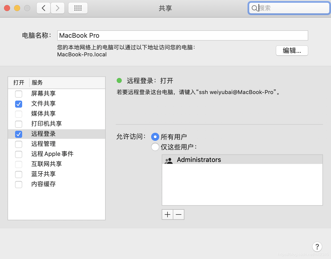Click the search magnifier icon
331x259 pixels.
click(x=255, y=8)
